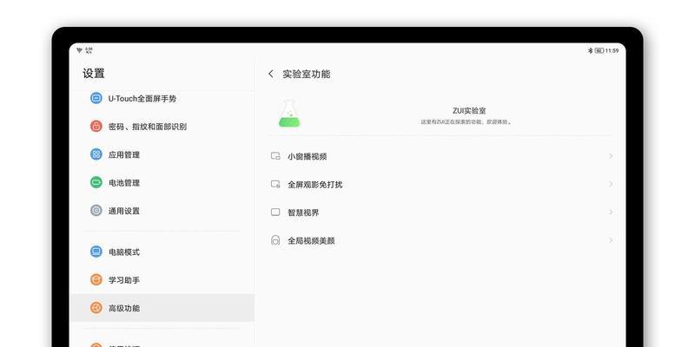Open U-Touch全面屏手势 settings
The image size is (695, 347).
(162, 98)
